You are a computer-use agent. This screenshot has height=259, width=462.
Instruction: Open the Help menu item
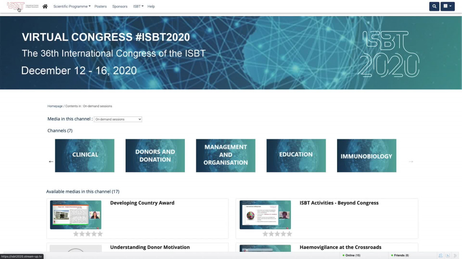pos(151,6)
